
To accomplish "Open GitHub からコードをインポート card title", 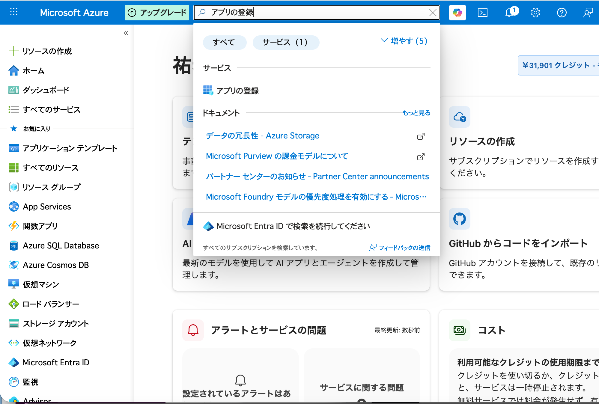I will (x=518, y=243).
